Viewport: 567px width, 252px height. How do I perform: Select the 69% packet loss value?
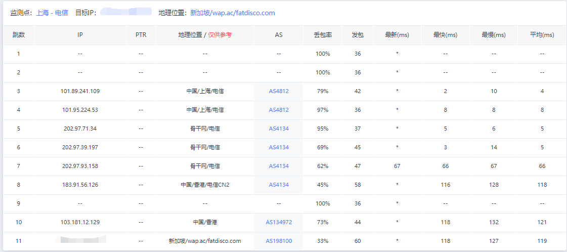pos(323,148)
